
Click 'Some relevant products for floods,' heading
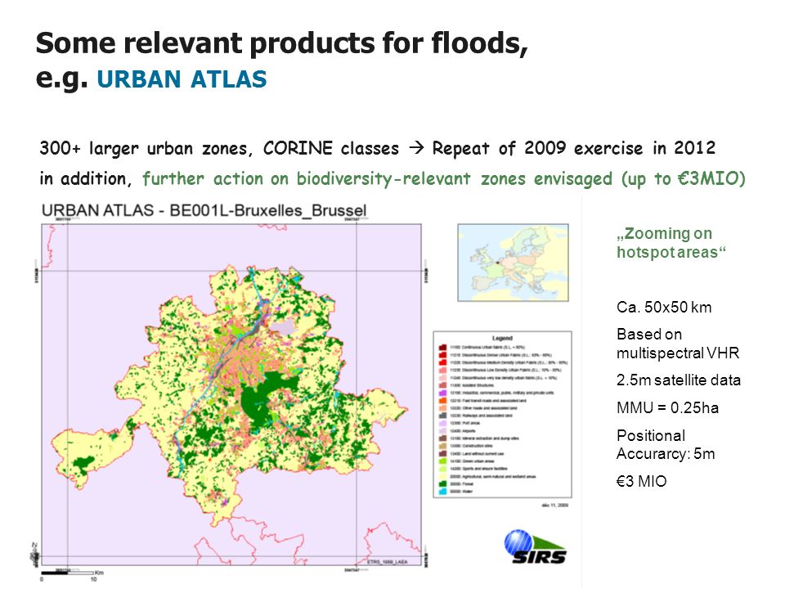point(282,43)
